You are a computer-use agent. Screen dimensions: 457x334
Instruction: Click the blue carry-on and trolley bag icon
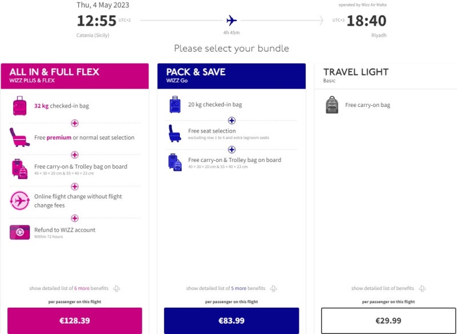175,162
